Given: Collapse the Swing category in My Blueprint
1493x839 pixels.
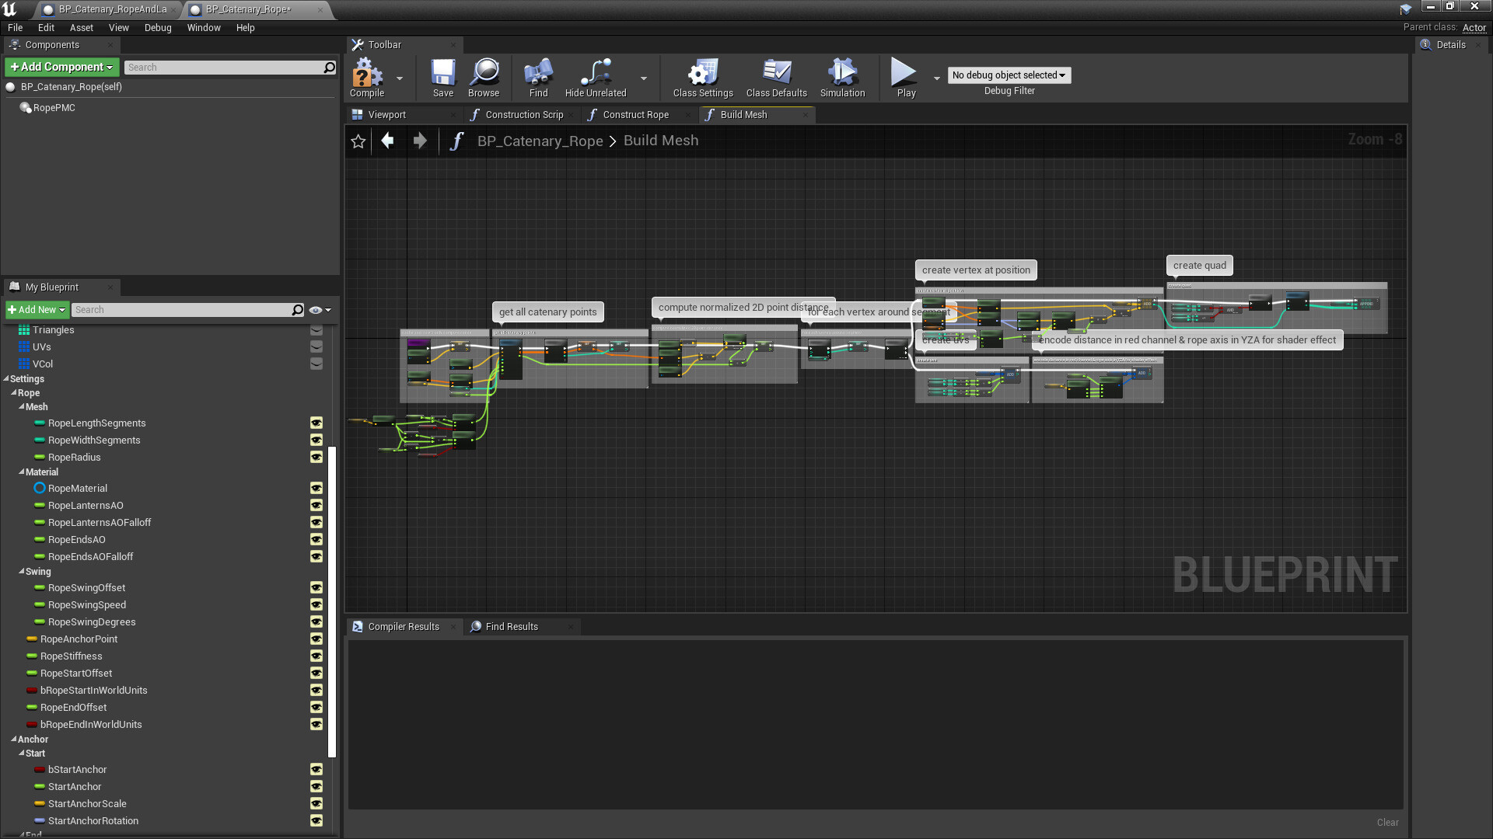Looking at the screenshot, I should 21,571.
